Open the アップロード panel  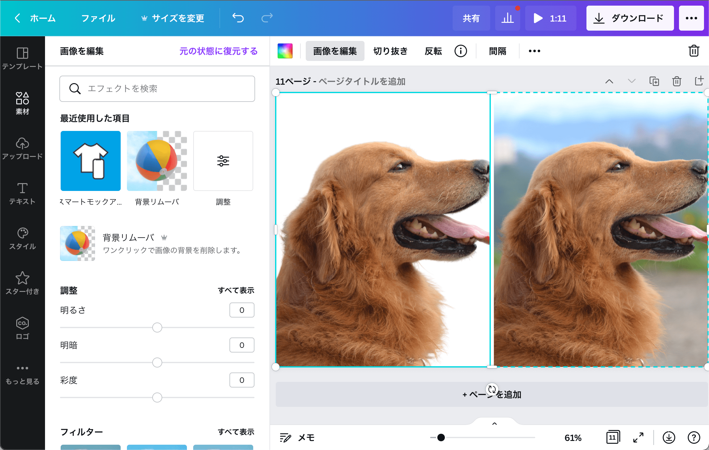point(22,147)
